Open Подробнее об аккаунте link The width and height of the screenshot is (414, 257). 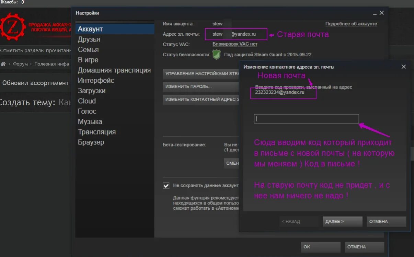click(x=351, y=24)
